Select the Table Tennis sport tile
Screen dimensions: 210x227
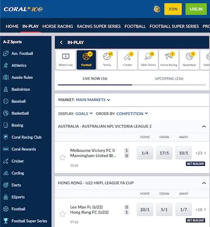tap(148, 60)
